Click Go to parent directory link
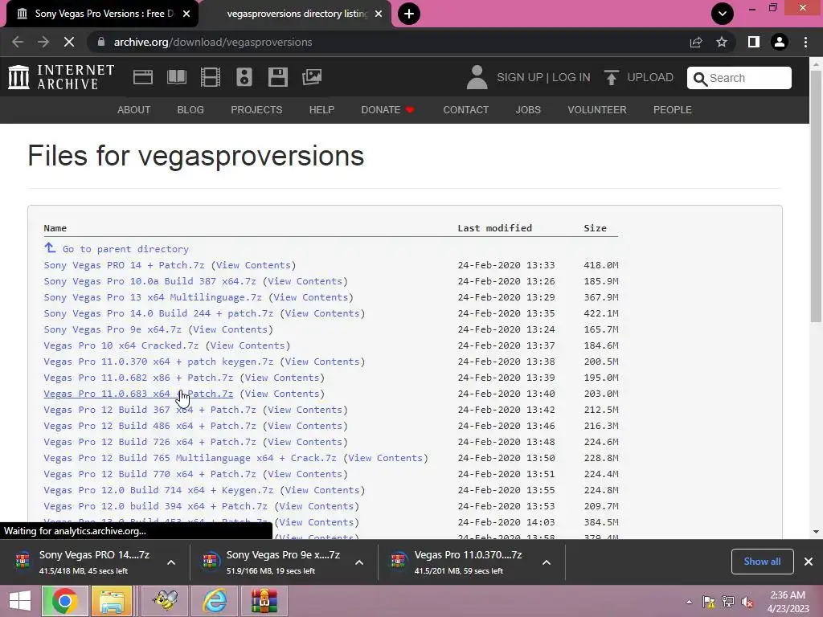Viewport: 823px width, 617px height. (x=125, y=249)
